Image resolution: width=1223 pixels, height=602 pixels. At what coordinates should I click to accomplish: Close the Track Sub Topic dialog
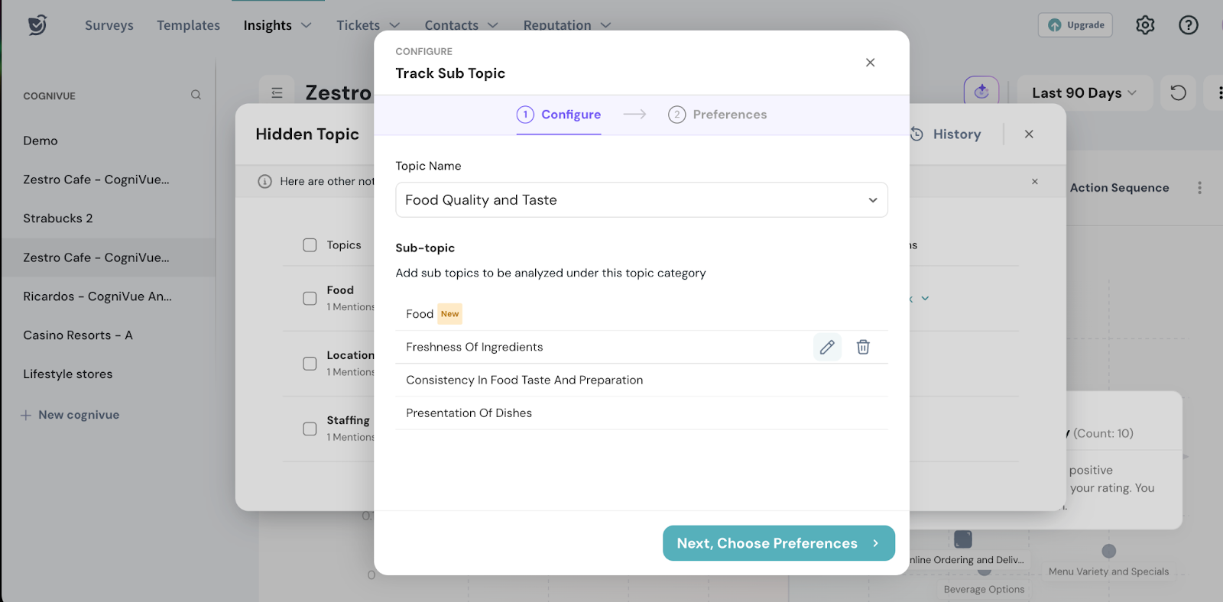click(x=870, y=63)
